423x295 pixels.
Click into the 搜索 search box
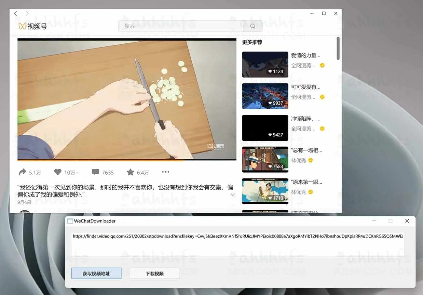tap(181, 26)
